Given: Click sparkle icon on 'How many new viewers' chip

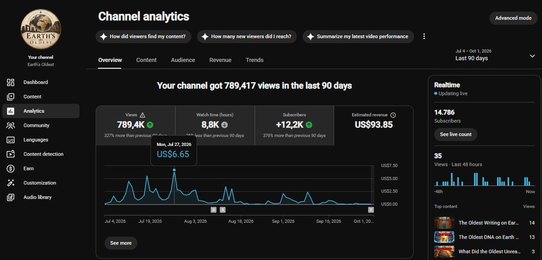Looking at the screenshot, I should tap(205, 37).
